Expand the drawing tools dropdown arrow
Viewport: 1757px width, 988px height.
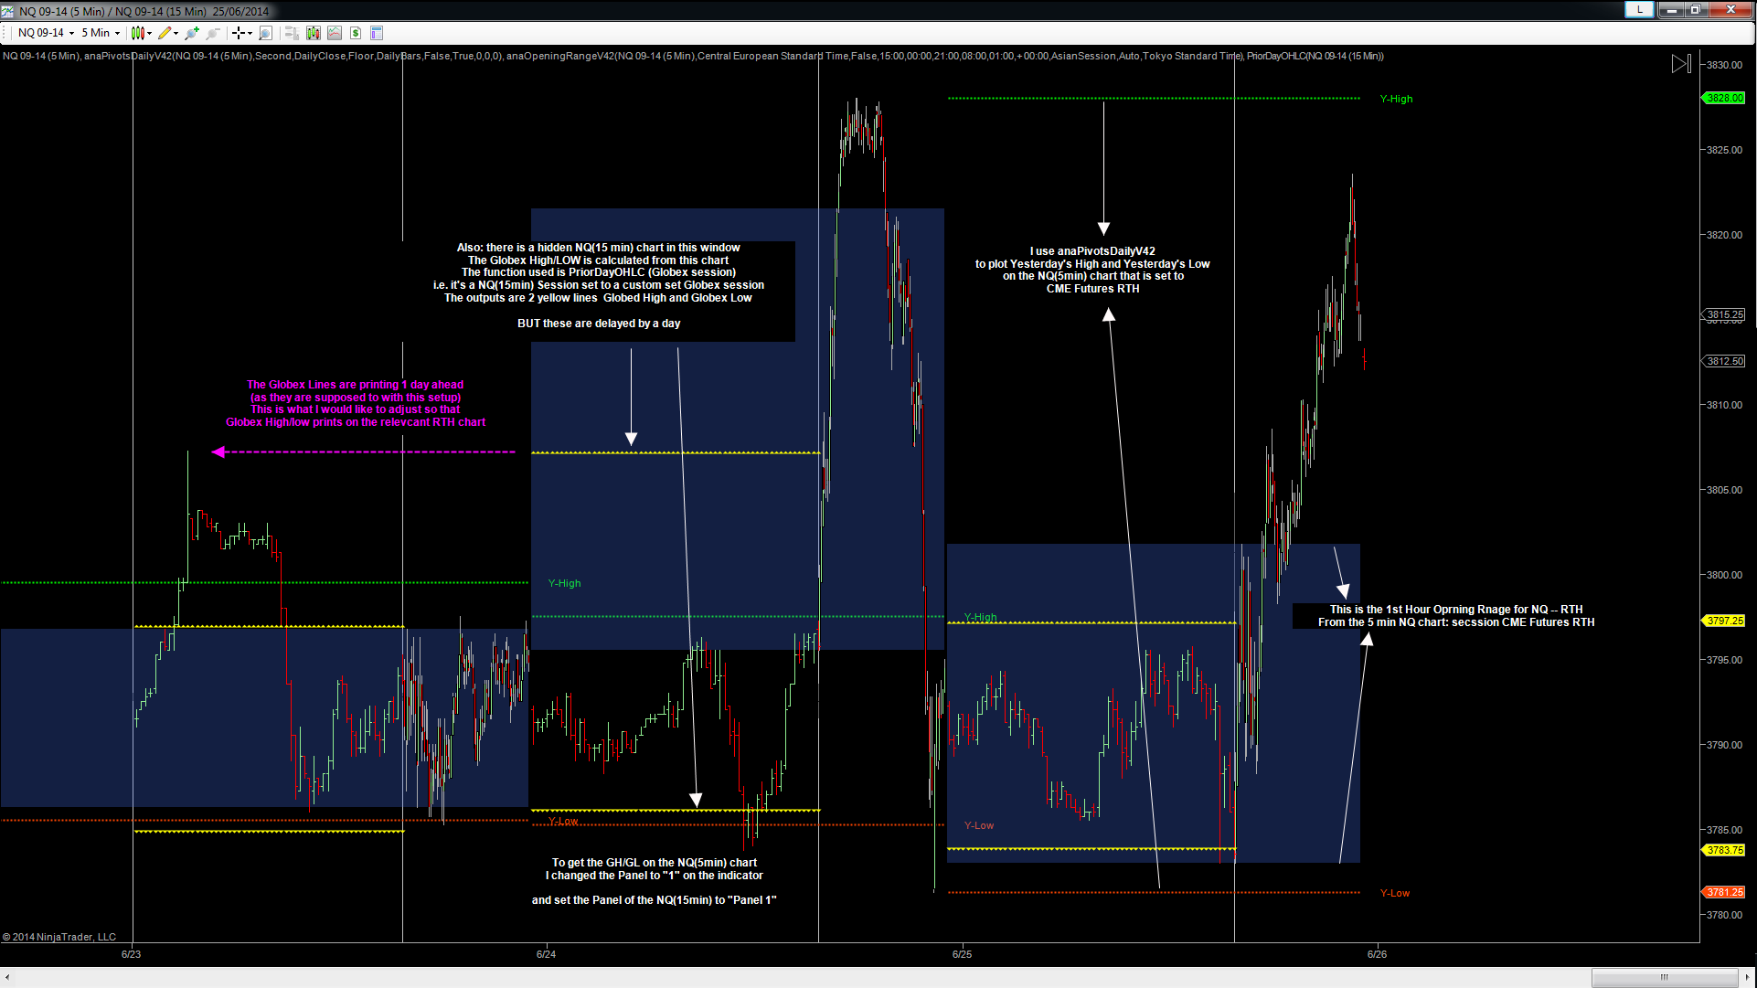pyautogui.click(x=176, y=33)
